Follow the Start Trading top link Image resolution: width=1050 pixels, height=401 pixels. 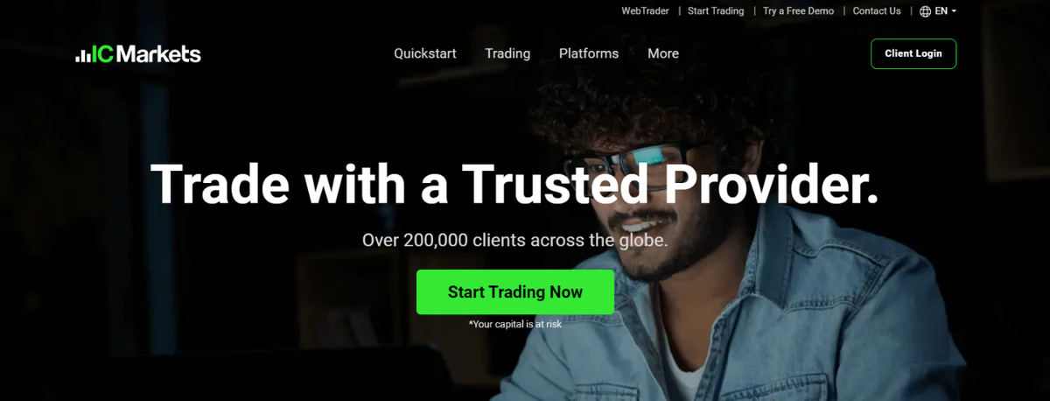click(716, 11)
